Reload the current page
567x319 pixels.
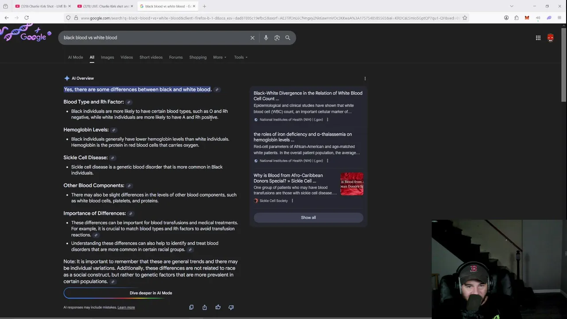tap(27, 18)
